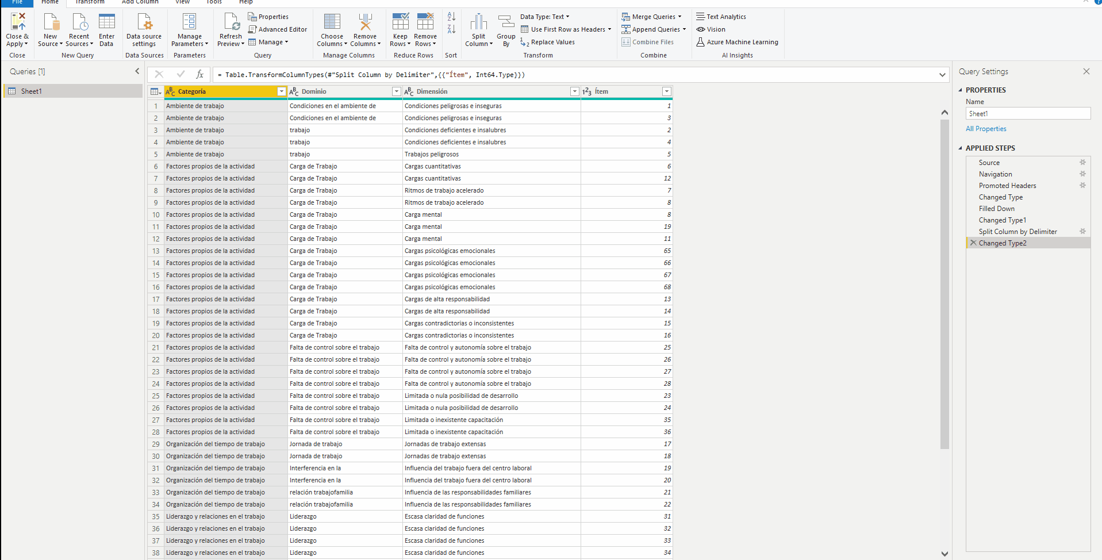Open Categoría column filter dropdown
Image resolution: width=1102 pixels, height=560 pixels.
[x=282, y=91]
